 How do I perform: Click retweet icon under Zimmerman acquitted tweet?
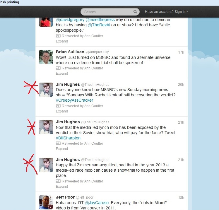(58, 181)
